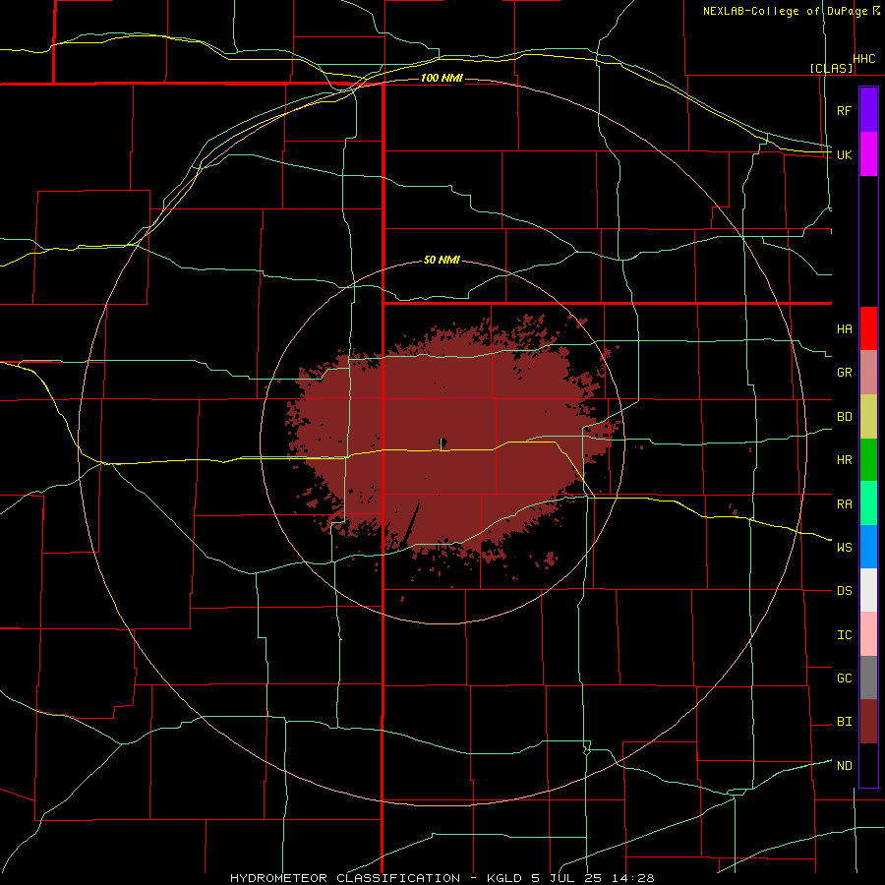
Task: Click the ND black legend swatch
Action: pos(868,765)
